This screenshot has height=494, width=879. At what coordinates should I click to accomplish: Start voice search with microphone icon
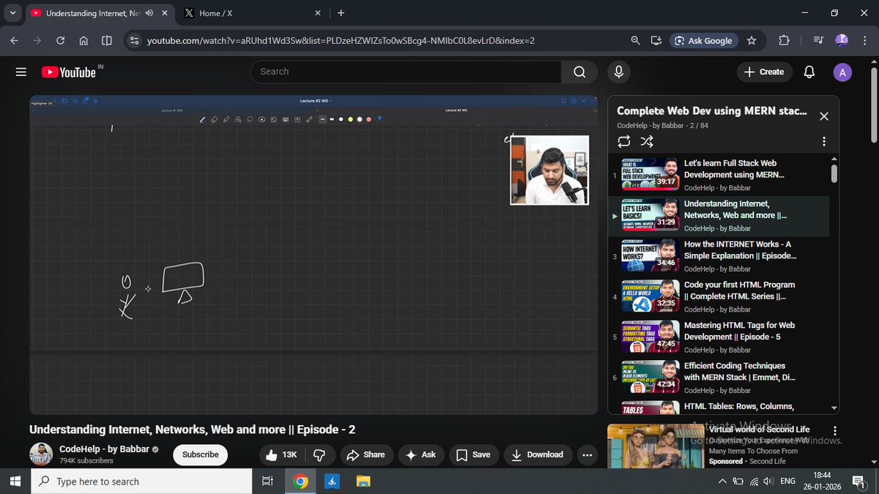click(x=619, y=72)
